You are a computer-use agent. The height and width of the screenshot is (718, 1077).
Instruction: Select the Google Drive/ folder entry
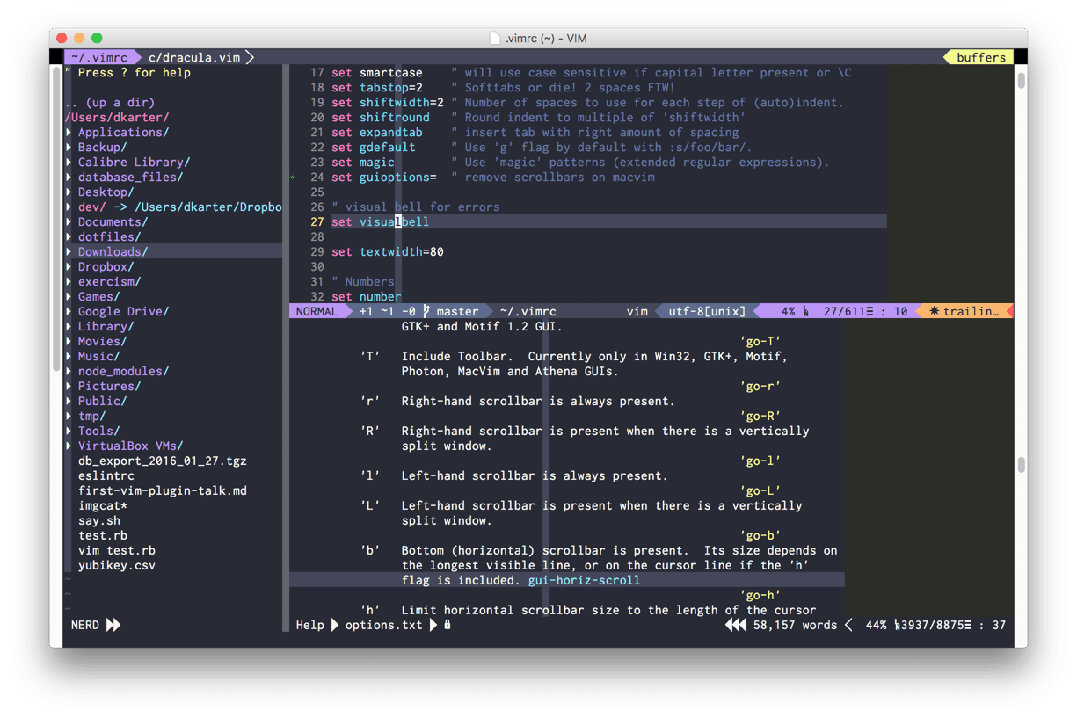pos(123,312)
